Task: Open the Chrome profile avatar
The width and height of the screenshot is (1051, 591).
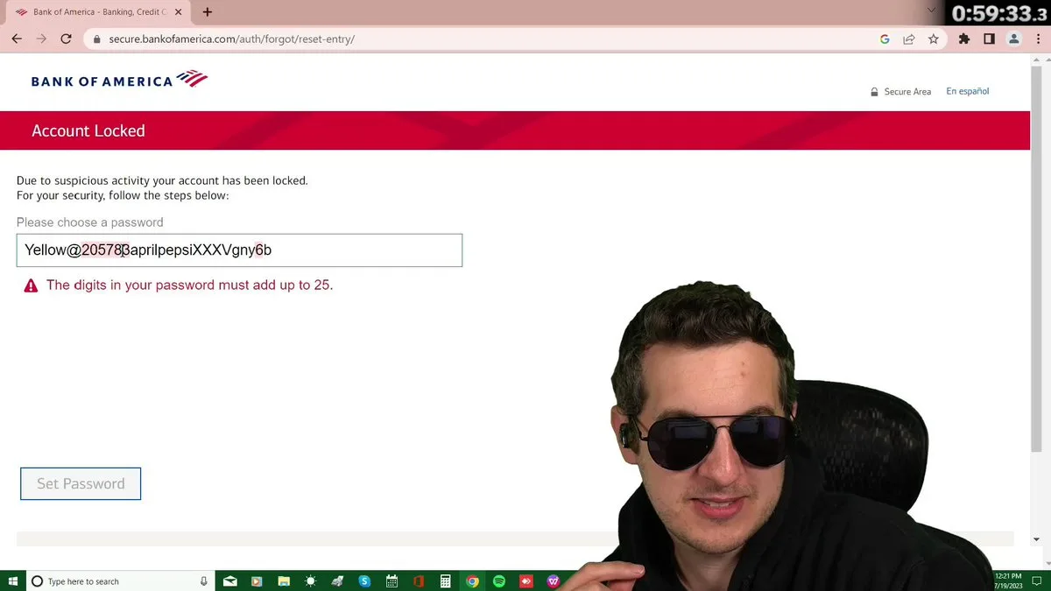Action: point(1013,39)
